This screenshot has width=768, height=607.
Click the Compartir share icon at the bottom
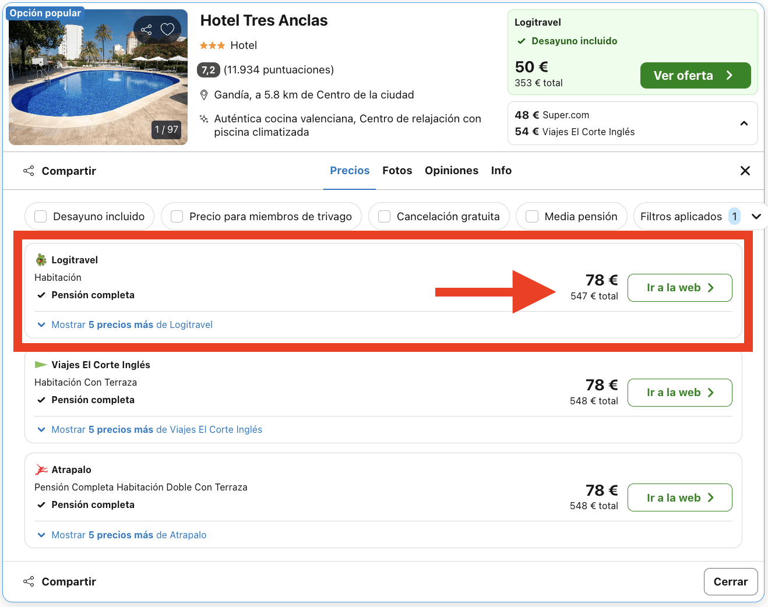(x=29, y=581)
